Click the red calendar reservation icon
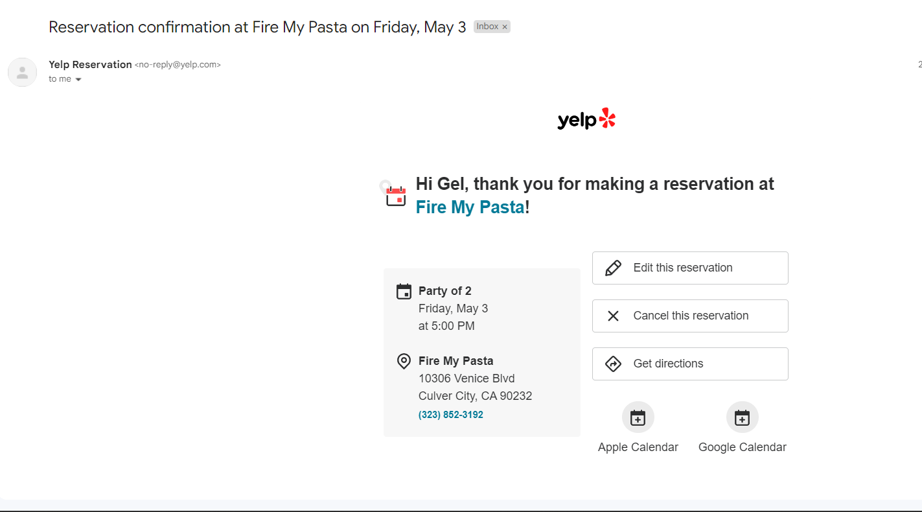The image size is (922, 512). pyautogui.click(x=395, y=196)
